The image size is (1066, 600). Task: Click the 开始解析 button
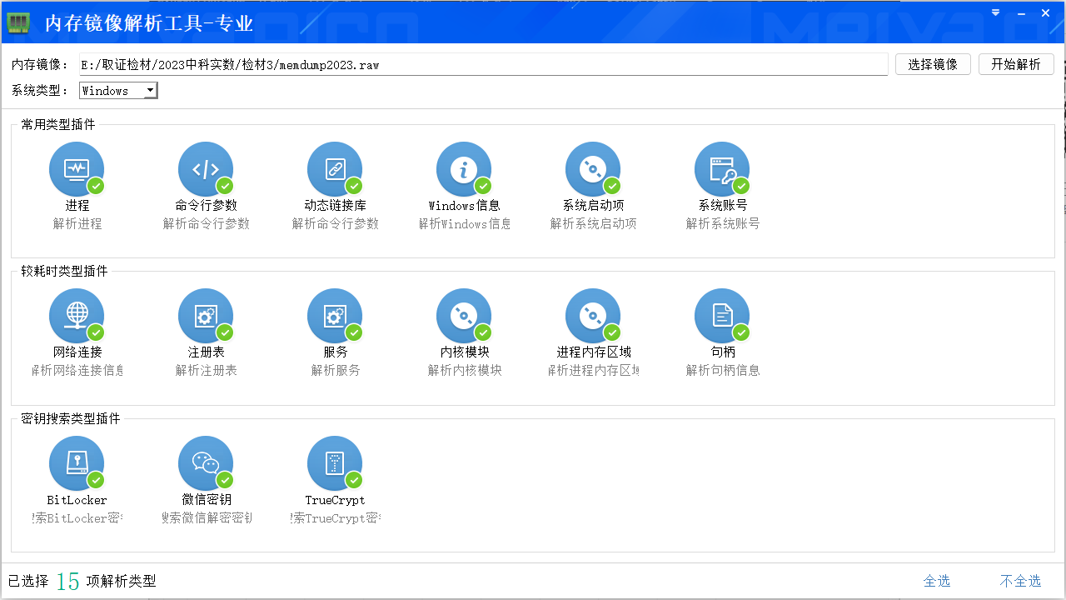(x=1016, y=64)
